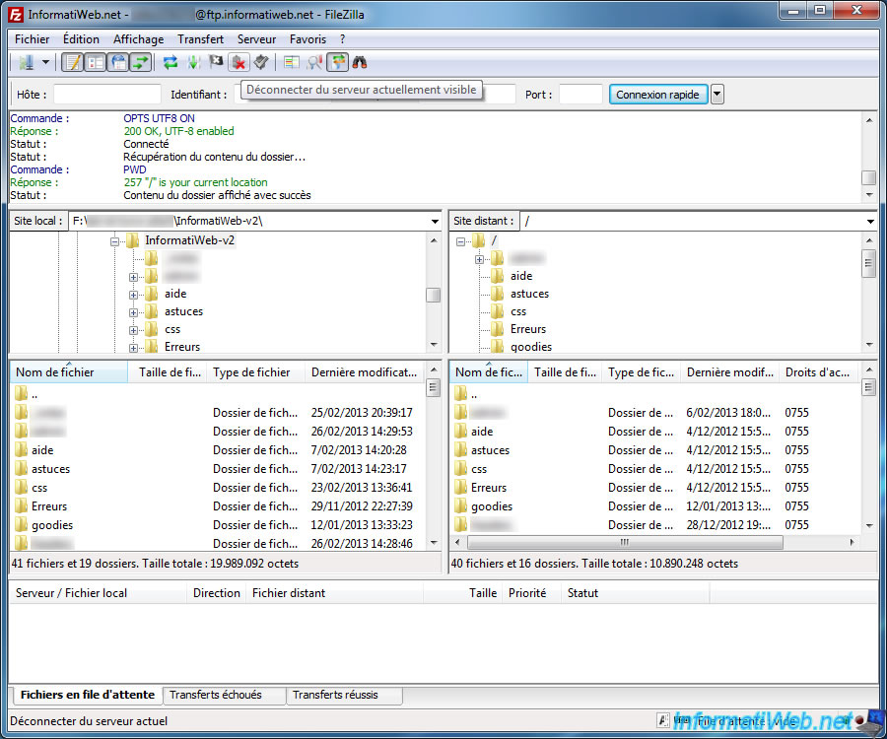Toggle the local directory tree display

click(x=95, y=62)
